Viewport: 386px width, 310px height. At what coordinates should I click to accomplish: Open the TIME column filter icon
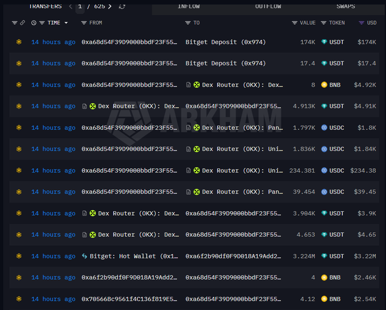[42, 23]
